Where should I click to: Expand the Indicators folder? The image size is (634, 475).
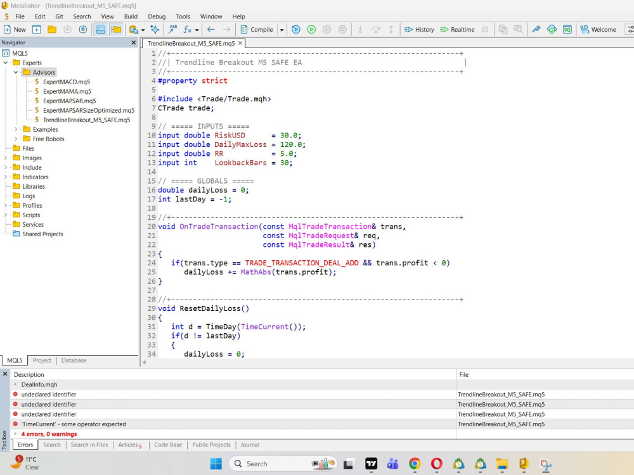[5, 177]
